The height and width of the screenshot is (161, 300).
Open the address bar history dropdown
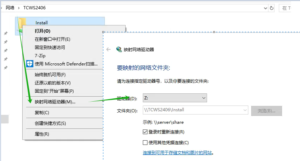(265, 8)
